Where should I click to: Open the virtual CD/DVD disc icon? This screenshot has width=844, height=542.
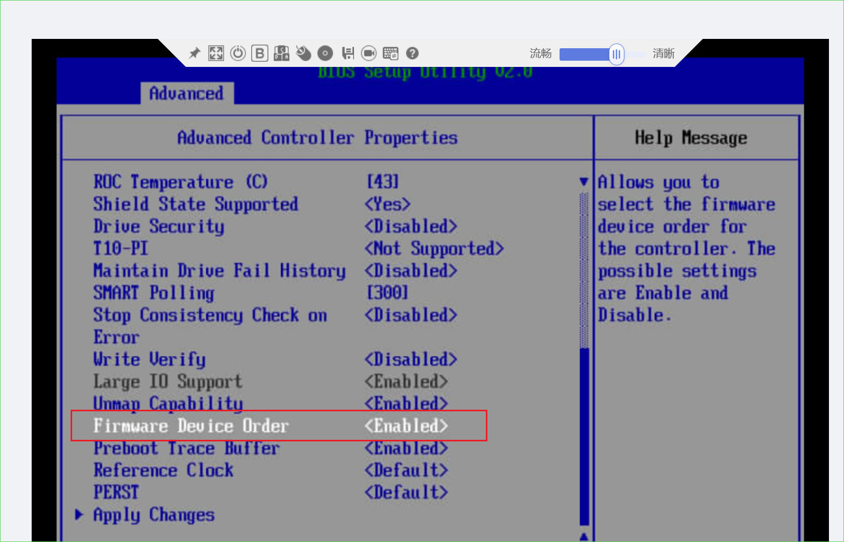(325, 53)
